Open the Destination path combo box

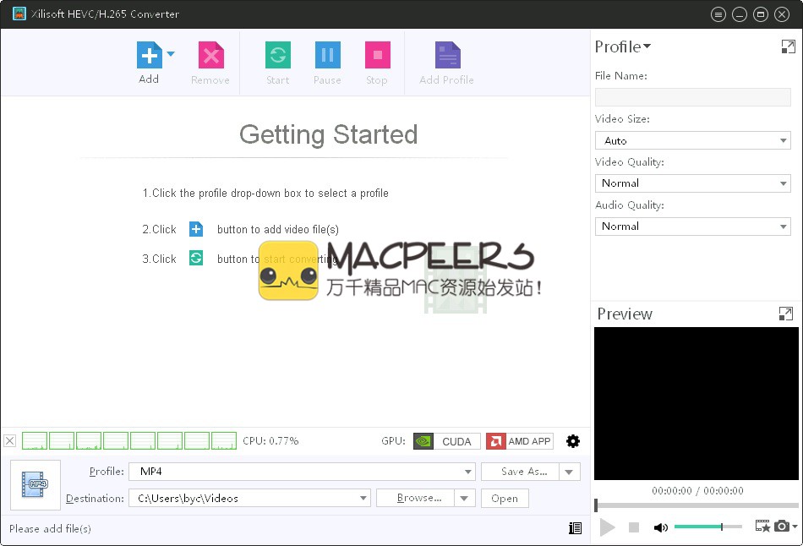click(x=249, y=499)
